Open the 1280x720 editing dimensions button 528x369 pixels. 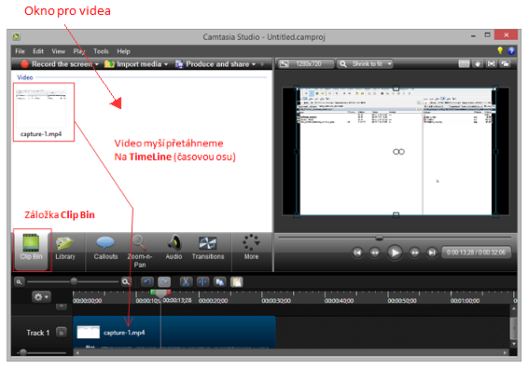point(306,64)
